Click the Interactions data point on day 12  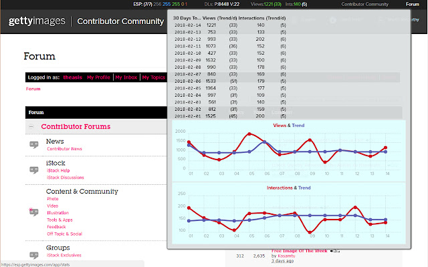[355, 208]
